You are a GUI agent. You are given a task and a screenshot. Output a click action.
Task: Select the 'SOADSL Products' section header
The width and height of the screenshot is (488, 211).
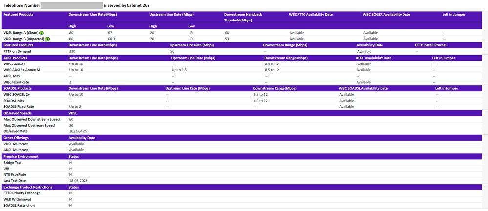(17, 88)
